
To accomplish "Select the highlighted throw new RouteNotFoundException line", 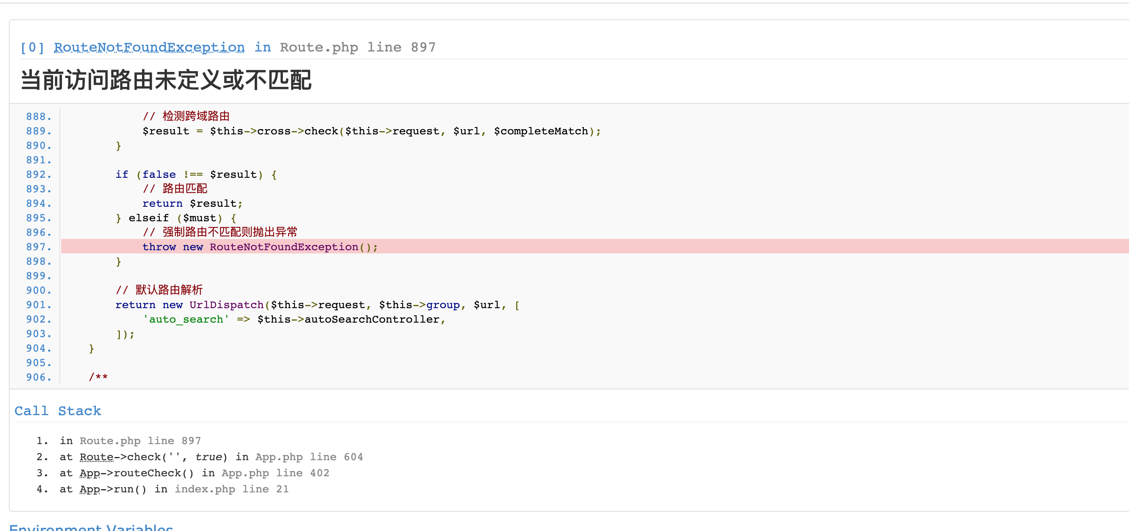I will click(595, 247).
